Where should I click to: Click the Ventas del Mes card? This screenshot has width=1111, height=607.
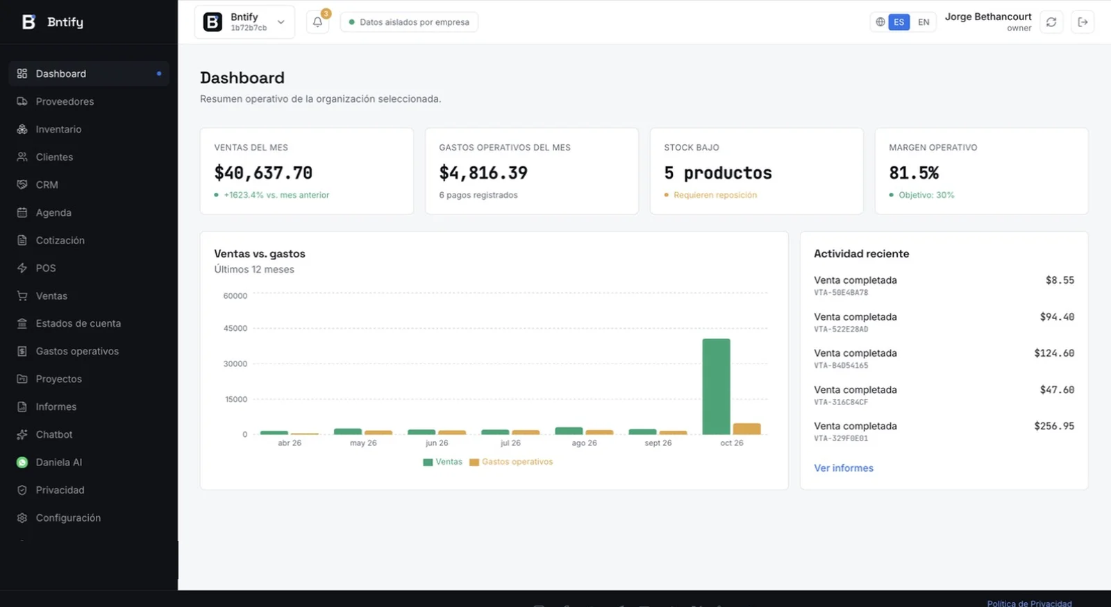(x=307, y=171)
